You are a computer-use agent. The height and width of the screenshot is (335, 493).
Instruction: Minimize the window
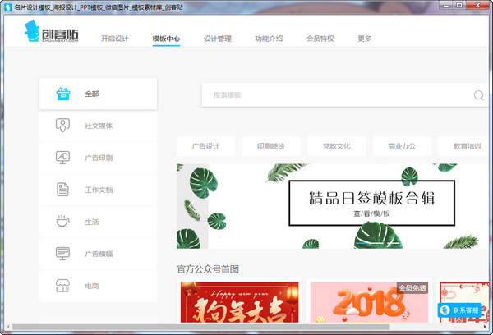click(446, 6)
